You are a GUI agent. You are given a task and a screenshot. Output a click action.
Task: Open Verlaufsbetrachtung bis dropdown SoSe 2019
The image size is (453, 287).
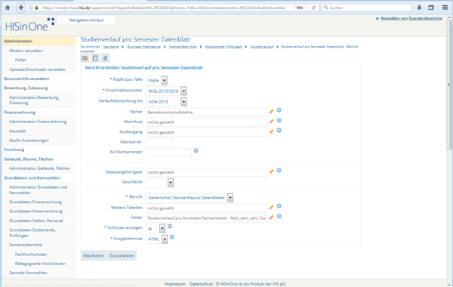166,101
